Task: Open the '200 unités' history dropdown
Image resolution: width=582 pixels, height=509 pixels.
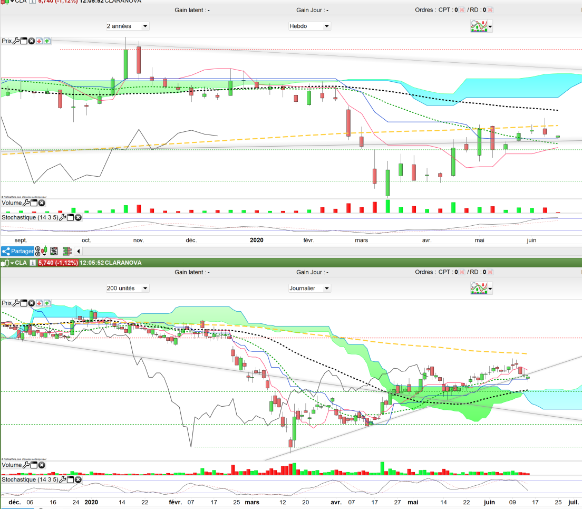Action: 128,289
